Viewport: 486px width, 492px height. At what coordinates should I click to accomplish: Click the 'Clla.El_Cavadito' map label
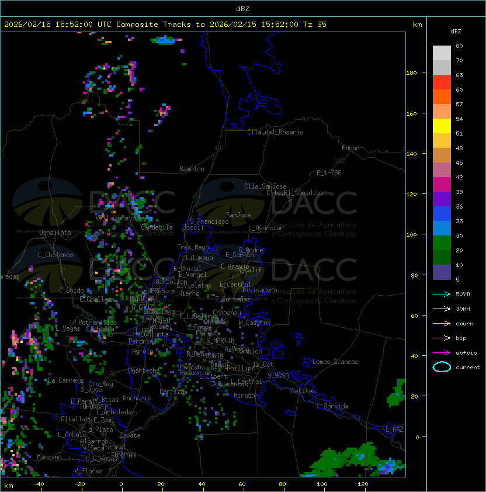click(294, 193)
